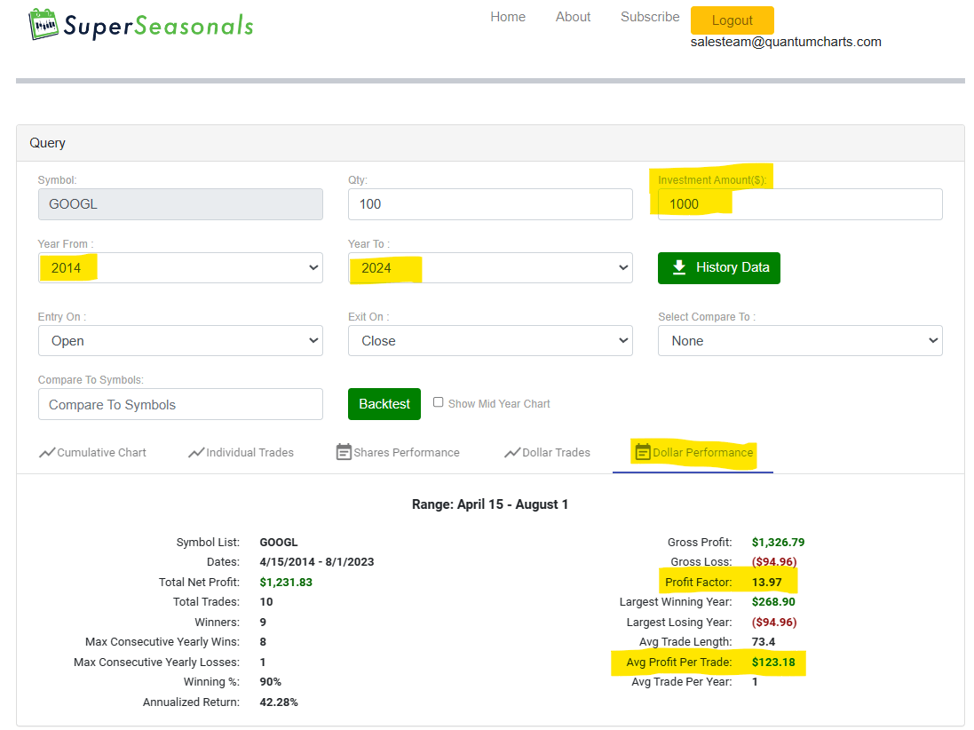Switch to the Cumulative Chart tab
The width and height of the screenshot is (974, 730).
pyautogui.click(x=92, y=453)
